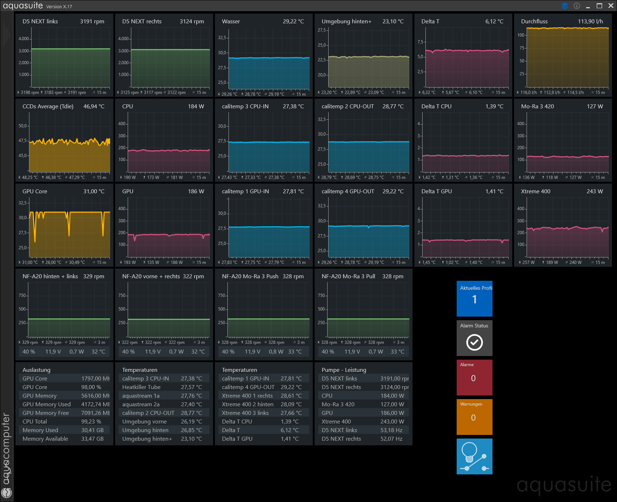This screenshot has height=502, width=617.
Task: Select the Umgebung hinten+ chart
Action: pos(363,55)
